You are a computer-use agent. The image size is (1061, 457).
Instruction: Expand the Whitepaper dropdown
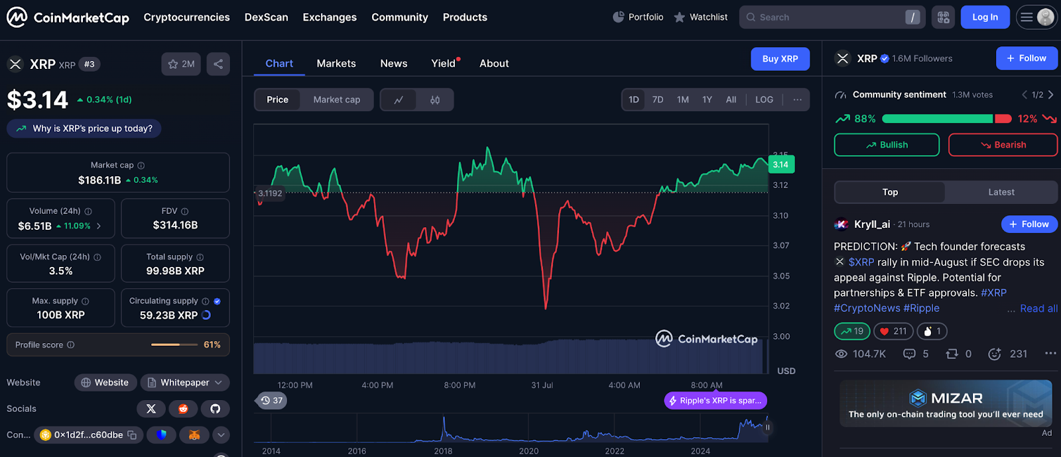click(x=185, y=383)
